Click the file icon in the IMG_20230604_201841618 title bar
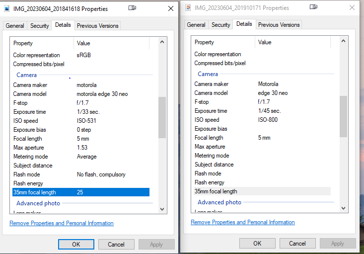 [7, 9]
